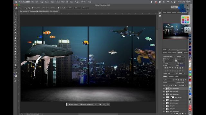Click the shape layer filter icon

[181, 80]
